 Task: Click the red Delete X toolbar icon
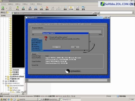(47, 8)
